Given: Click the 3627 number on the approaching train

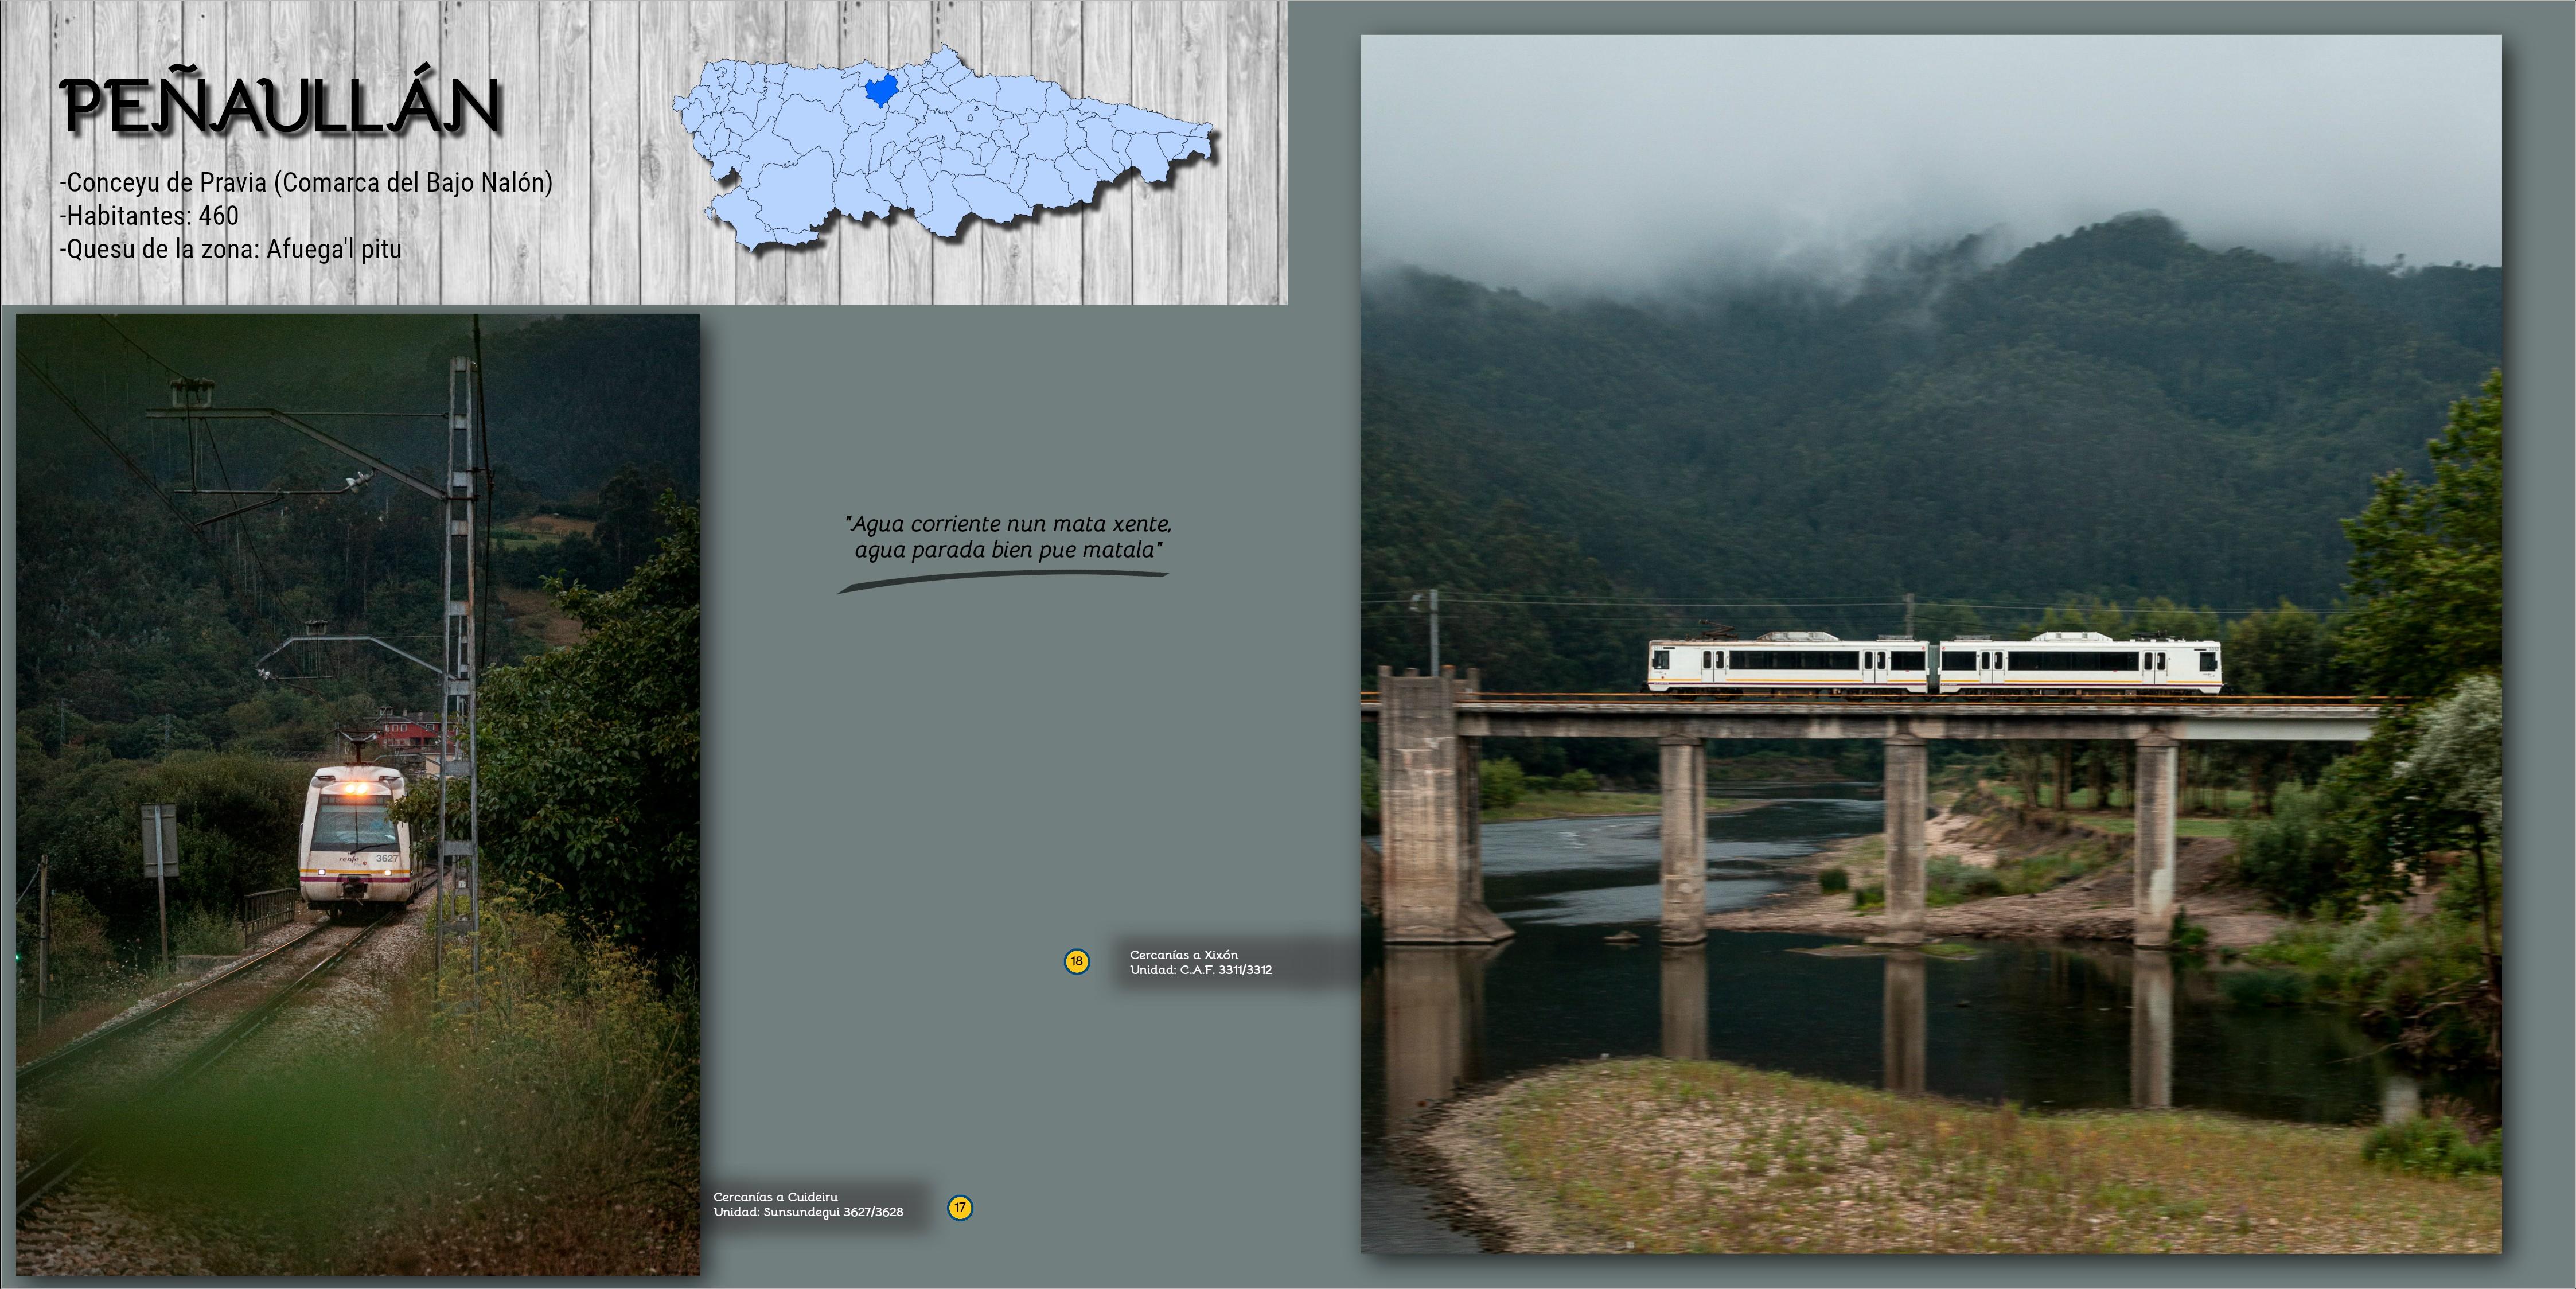Looking at the screenshot, I should click(x=386, y=858).
